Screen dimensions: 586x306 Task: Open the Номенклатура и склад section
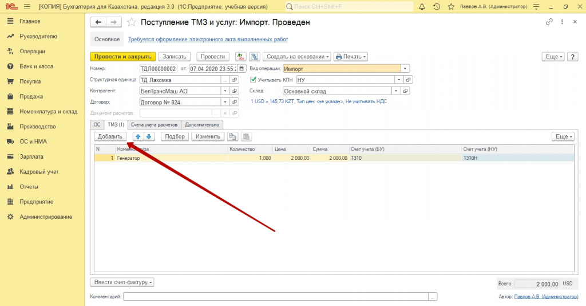click(48, 112)
